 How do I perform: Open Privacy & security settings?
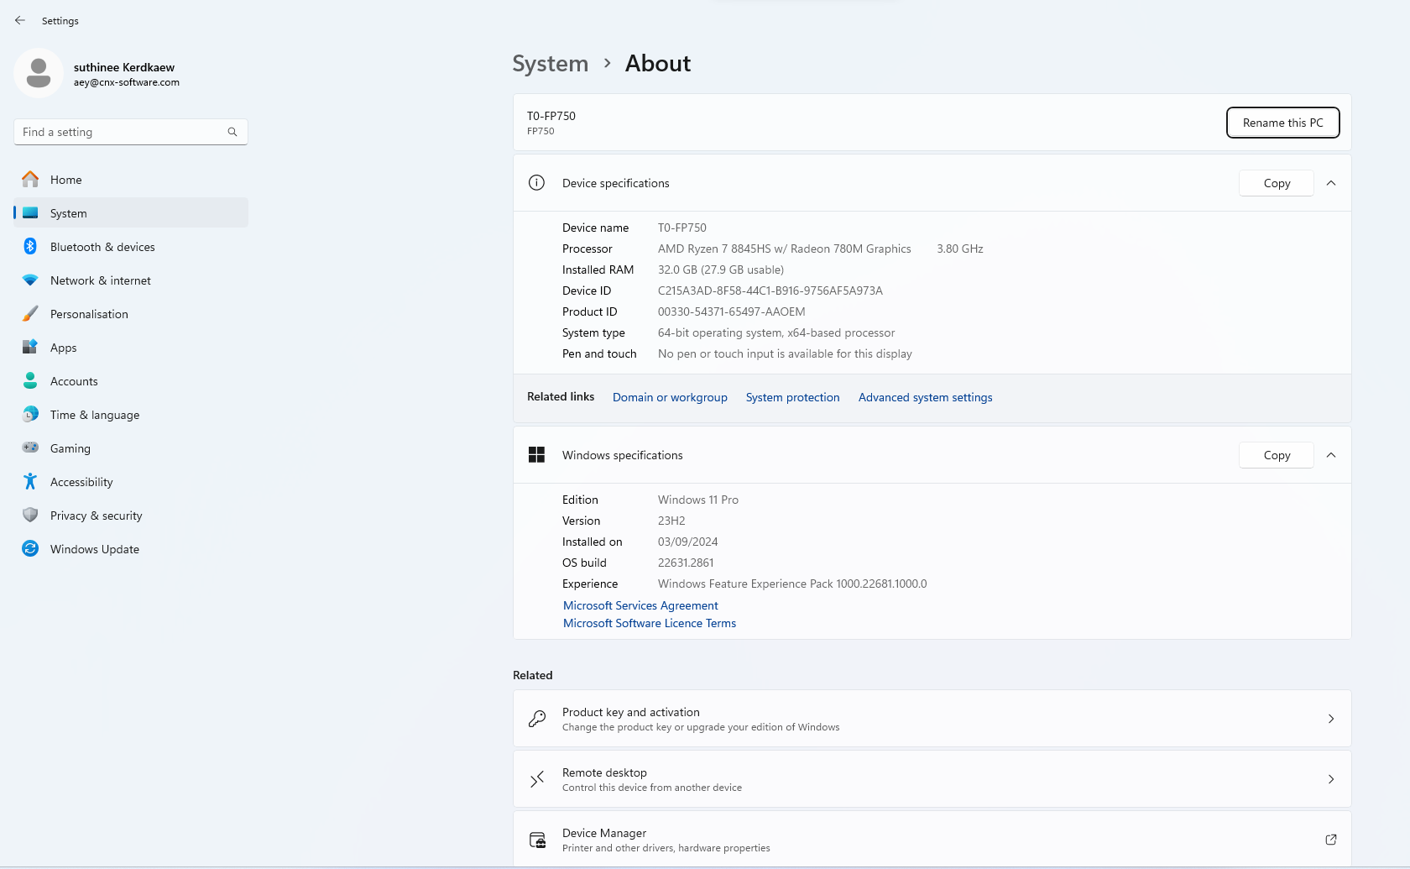[131, 515]
